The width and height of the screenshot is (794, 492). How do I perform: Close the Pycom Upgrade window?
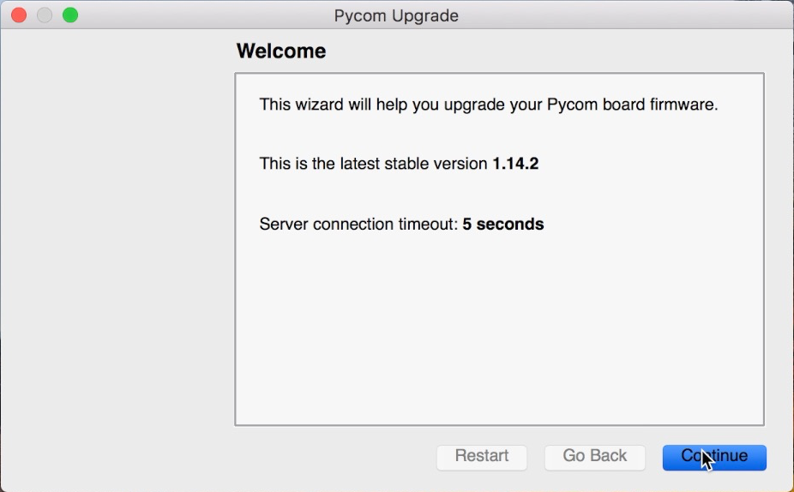[19, 15]
